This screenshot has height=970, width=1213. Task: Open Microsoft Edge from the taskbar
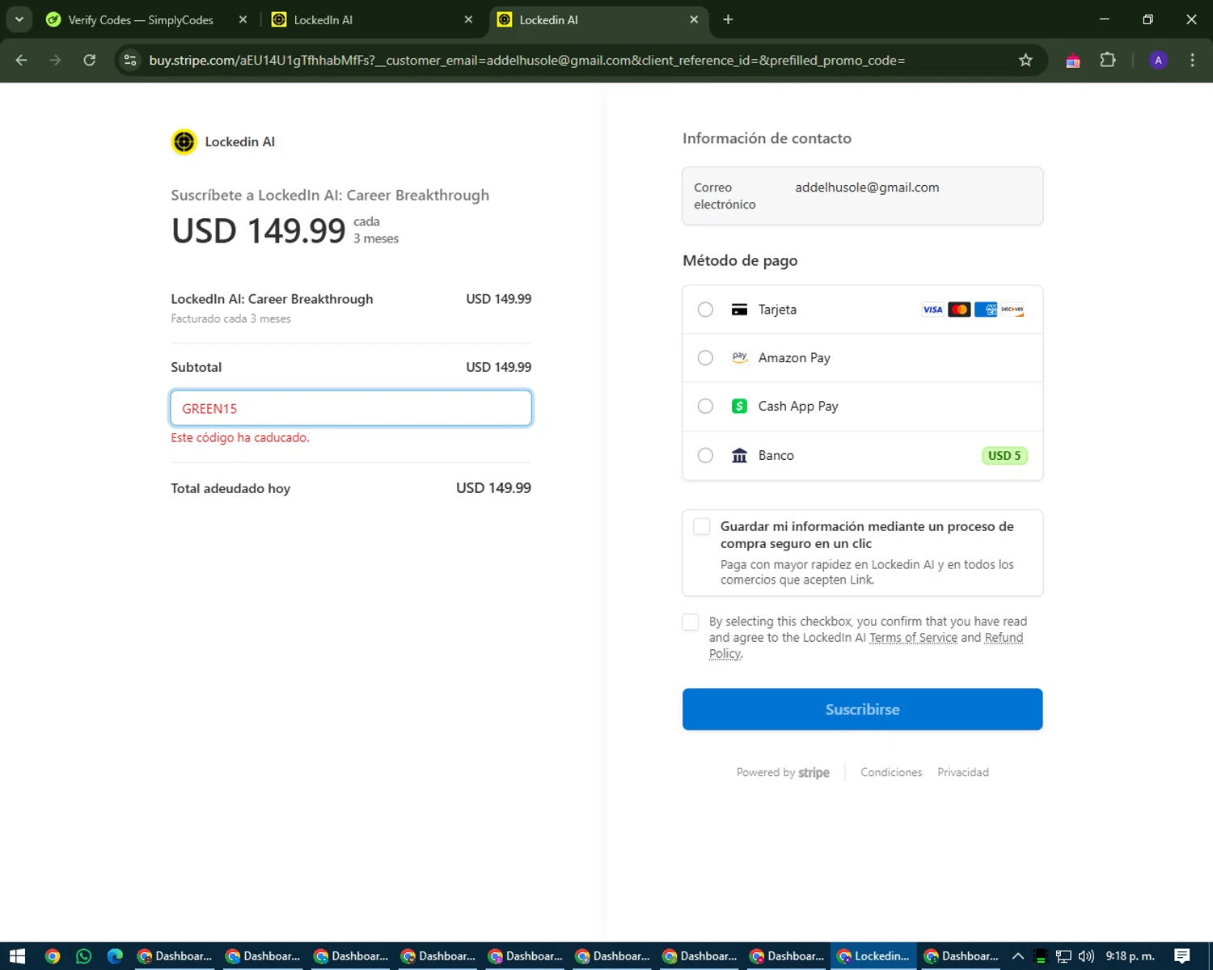(x=116, y=956)
